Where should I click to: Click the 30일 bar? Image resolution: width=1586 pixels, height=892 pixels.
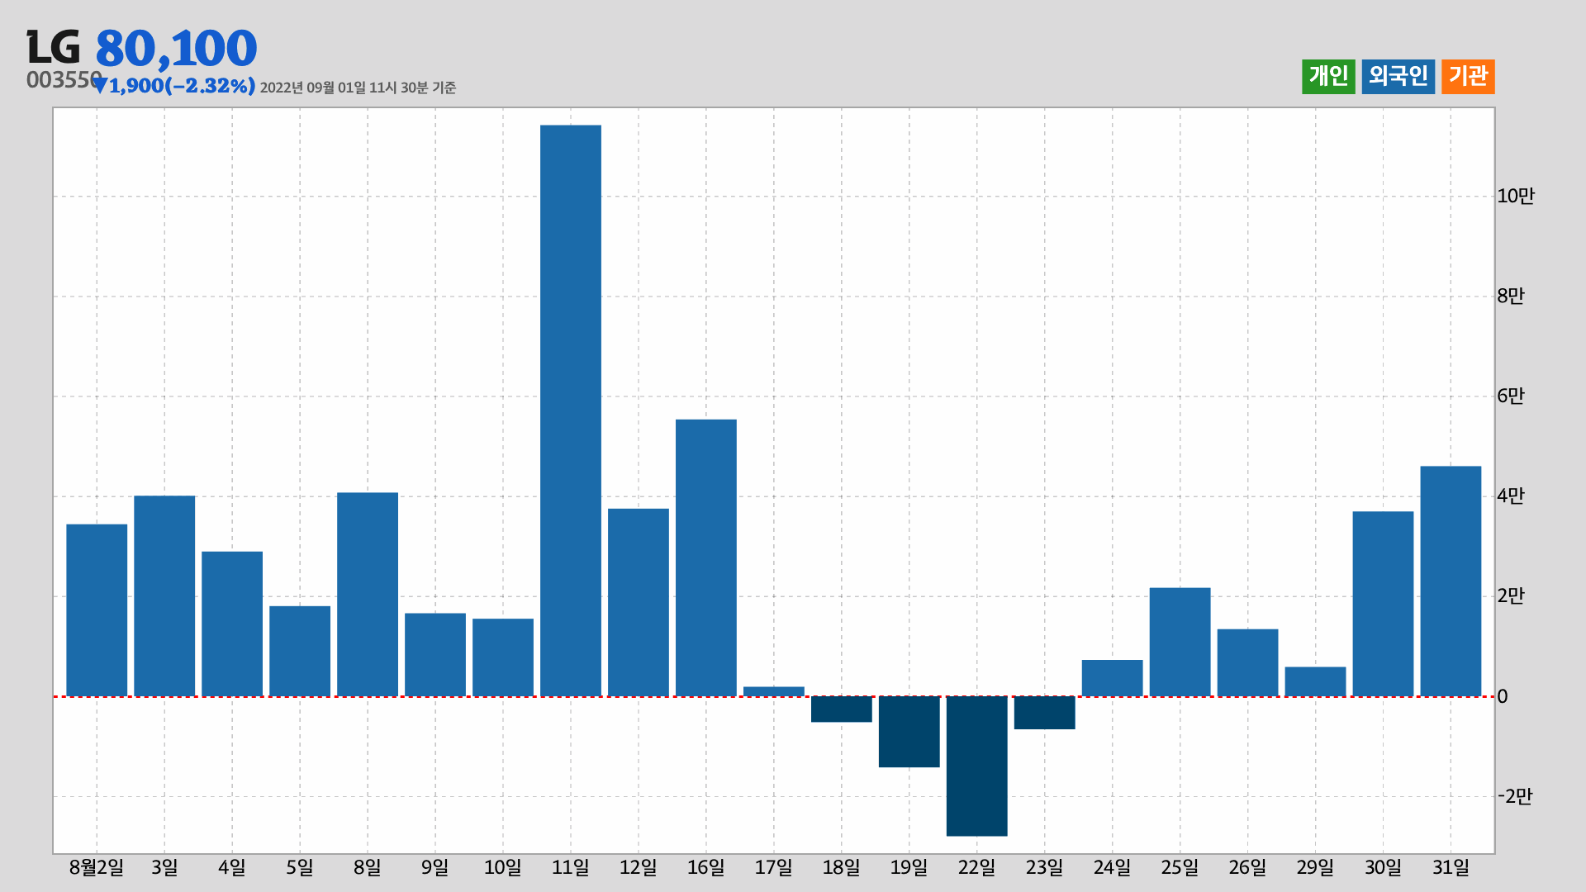tap(1383, 604)
